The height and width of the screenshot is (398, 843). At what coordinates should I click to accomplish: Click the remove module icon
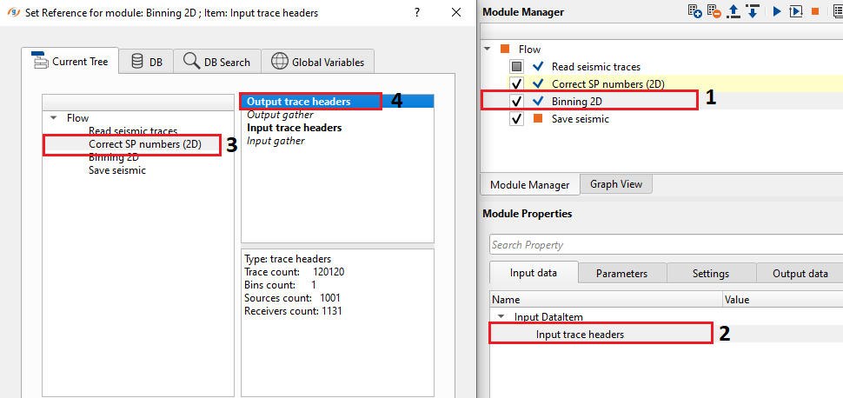[x=714, y=11]
